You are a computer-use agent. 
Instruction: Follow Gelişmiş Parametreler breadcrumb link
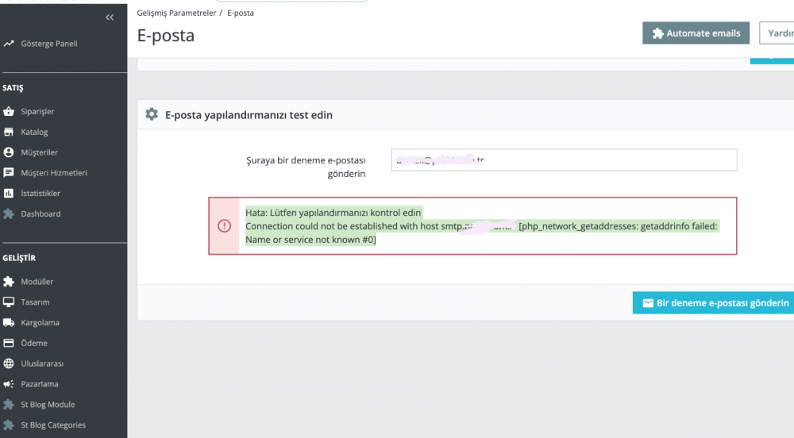click(x=175, y=13)
